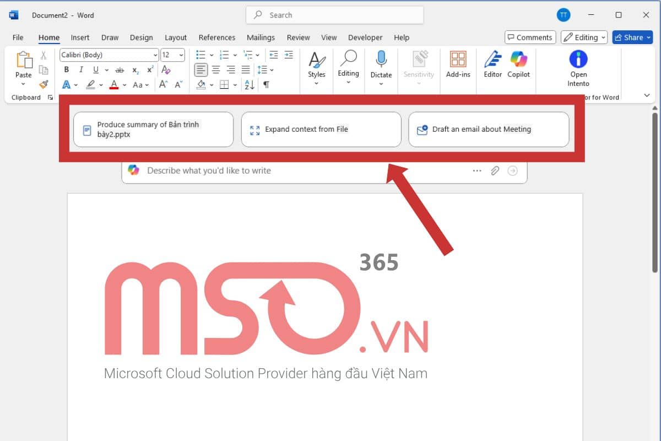Toggle Italic formatting
Viewport: 661px width, 441px height.
coord(82,70)
